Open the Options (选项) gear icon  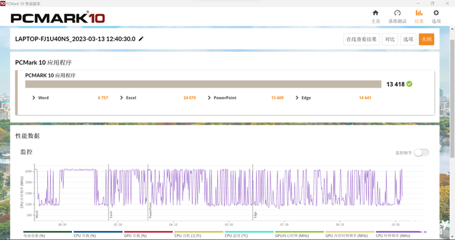coord(436,13)
